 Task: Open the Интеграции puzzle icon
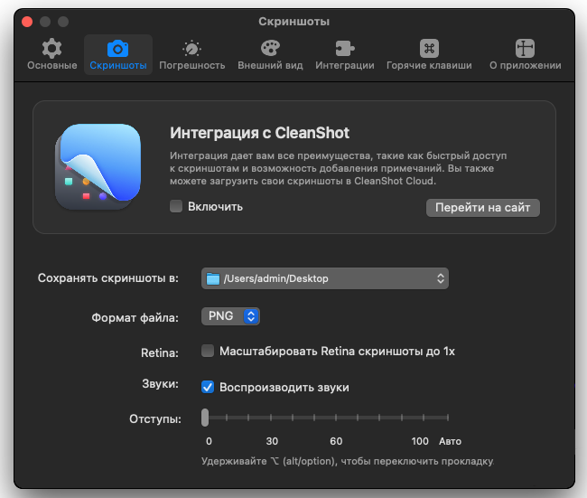point(345,49)
